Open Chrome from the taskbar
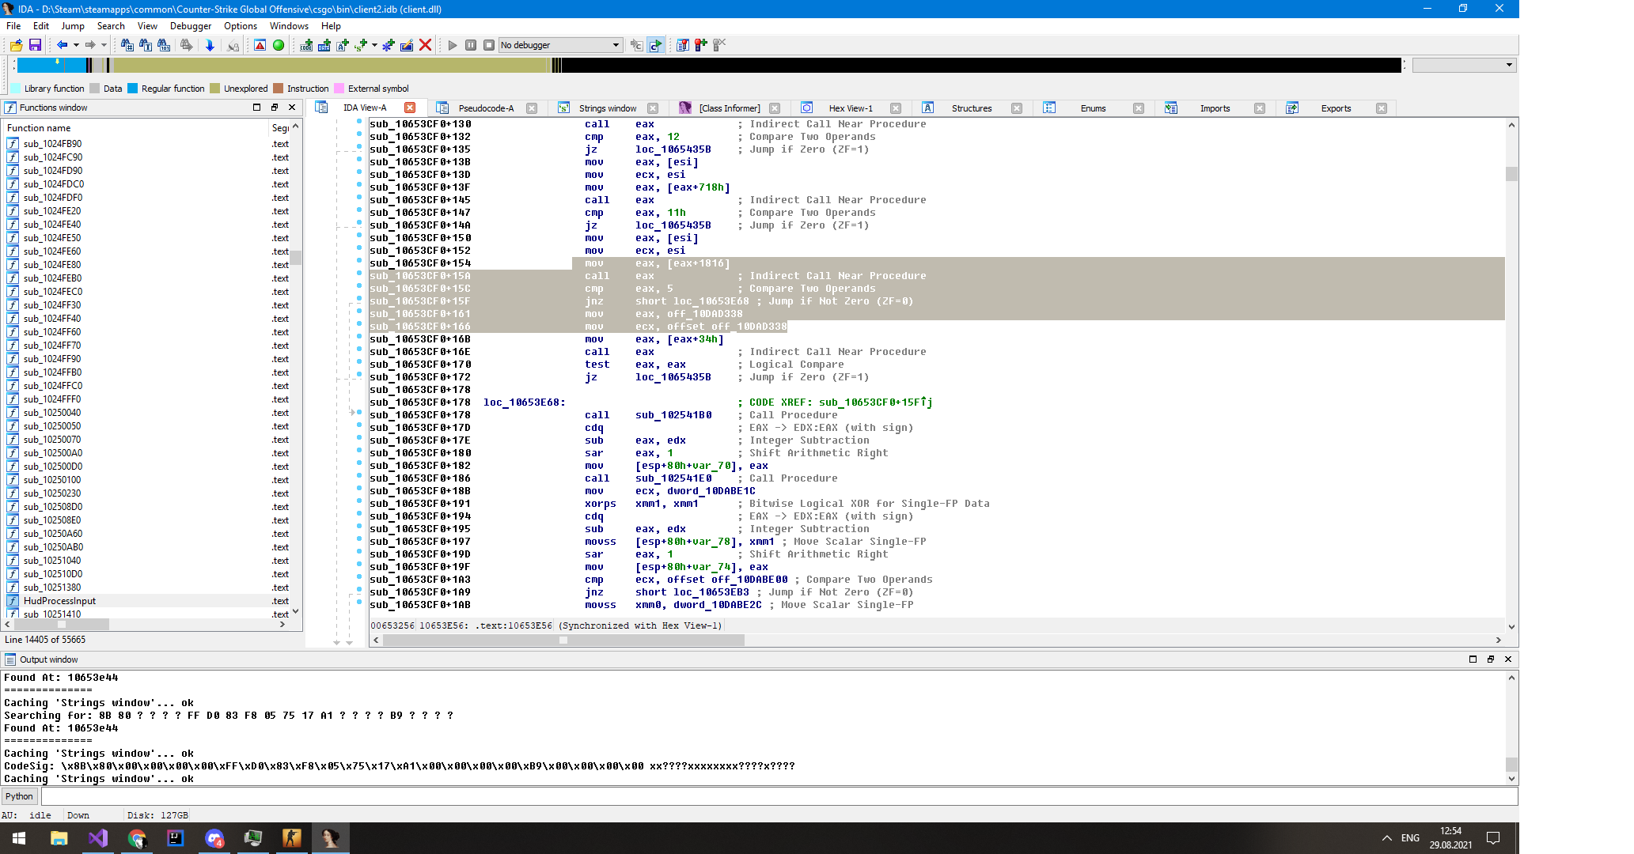Screen dimensions: 1634x854 coord(136,838)
